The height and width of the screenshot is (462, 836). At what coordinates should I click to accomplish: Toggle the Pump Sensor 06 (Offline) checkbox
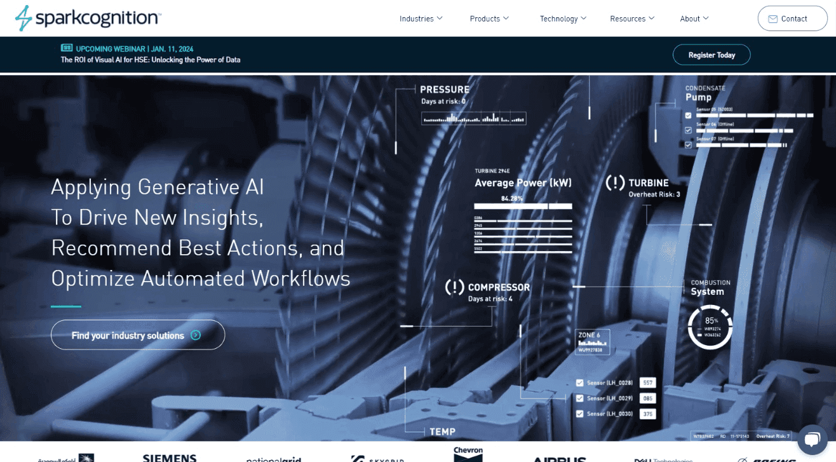click(x=688, y=130)
